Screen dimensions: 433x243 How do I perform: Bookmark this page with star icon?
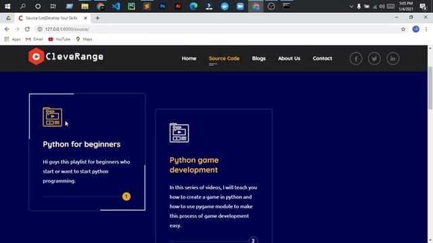click(403, 29)
